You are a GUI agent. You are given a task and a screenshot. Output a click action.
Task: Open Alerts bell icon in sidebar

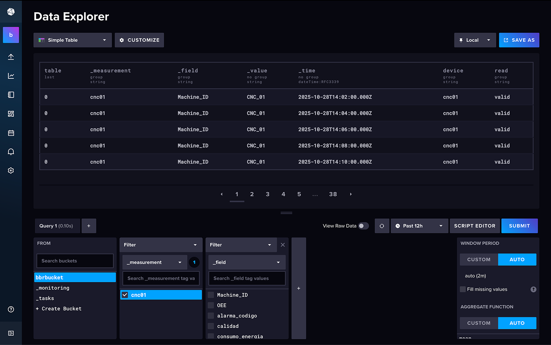tap(11, 152)
